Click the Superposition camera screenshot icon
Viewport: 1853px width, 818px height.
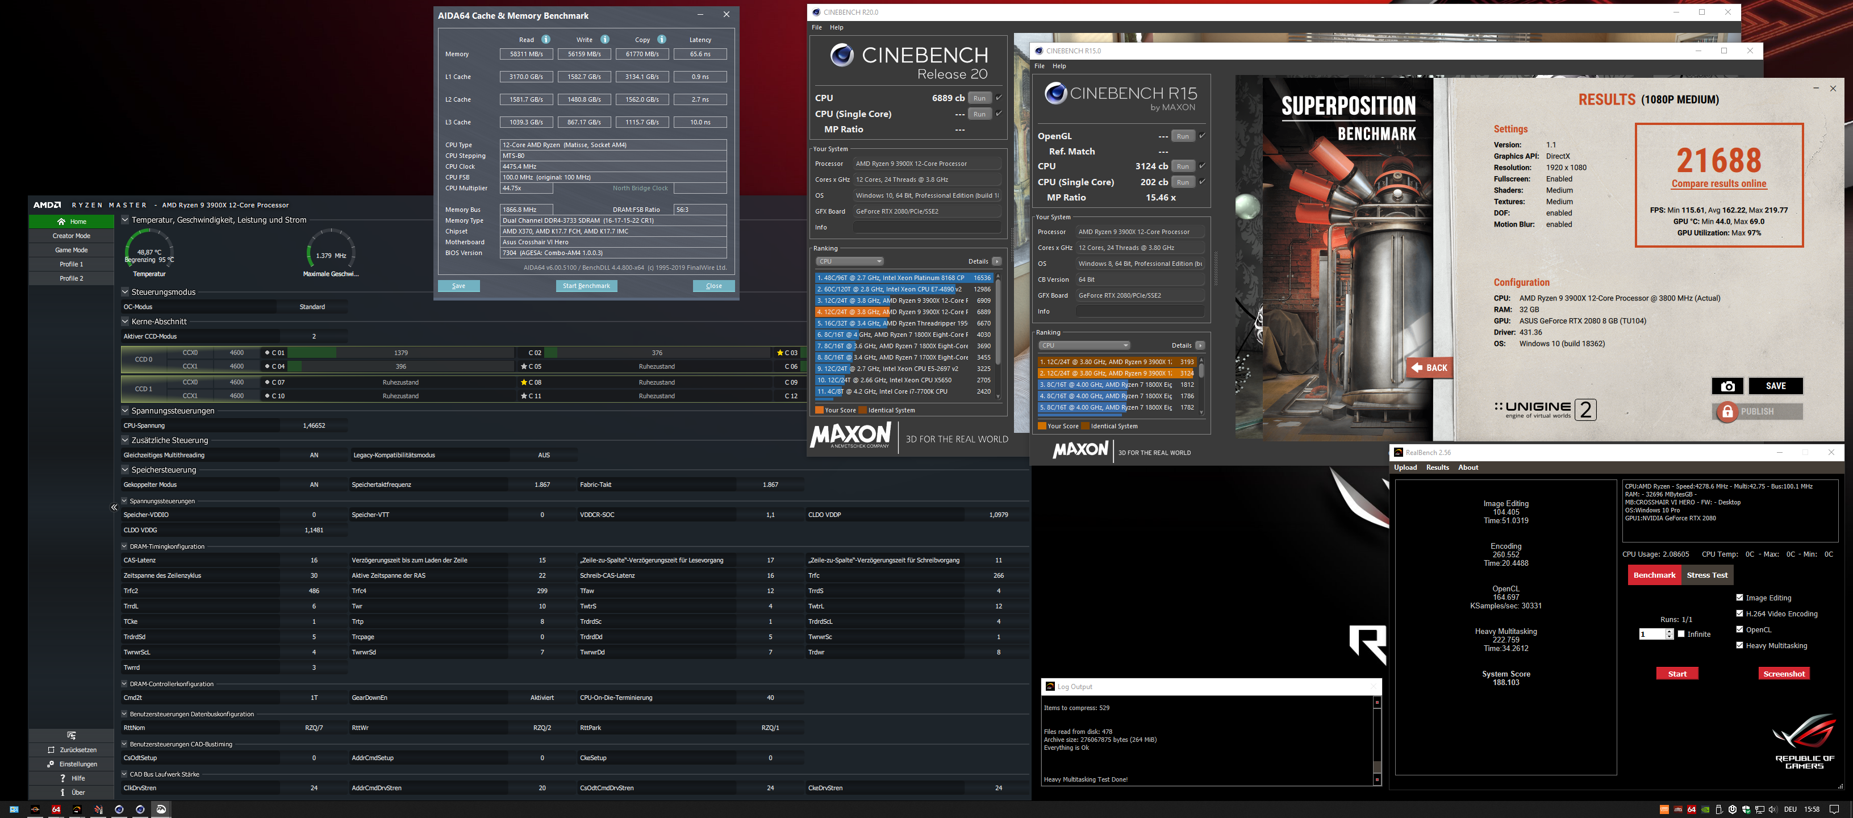1727,386
